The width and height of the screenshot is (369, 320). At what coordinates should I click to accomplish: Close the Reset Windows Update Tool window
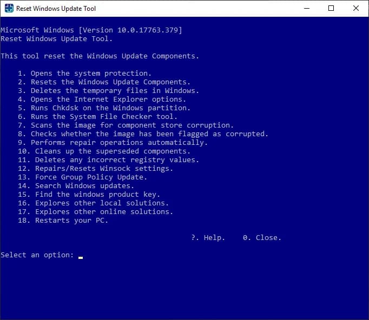tap(356, 9)
